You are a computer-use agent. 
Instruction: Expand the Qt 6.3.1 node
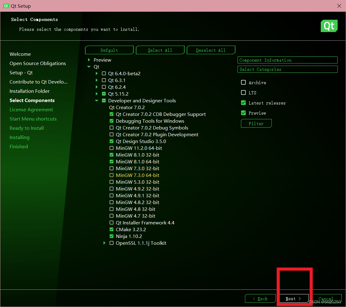[x=97, y=80]
